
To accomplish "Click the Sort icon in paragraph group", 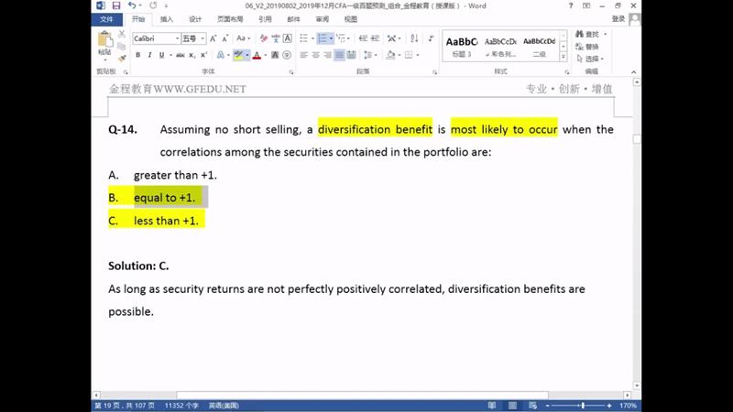I will [x=414, y=38].
